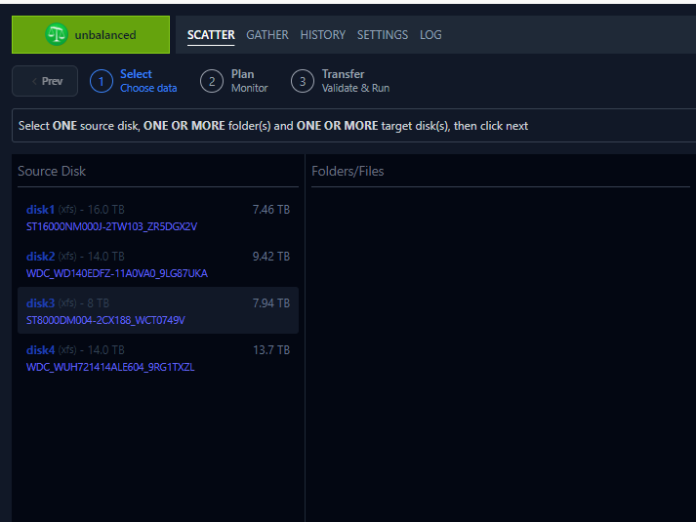Go to the SETTINGS tab

tap(383, 35)
